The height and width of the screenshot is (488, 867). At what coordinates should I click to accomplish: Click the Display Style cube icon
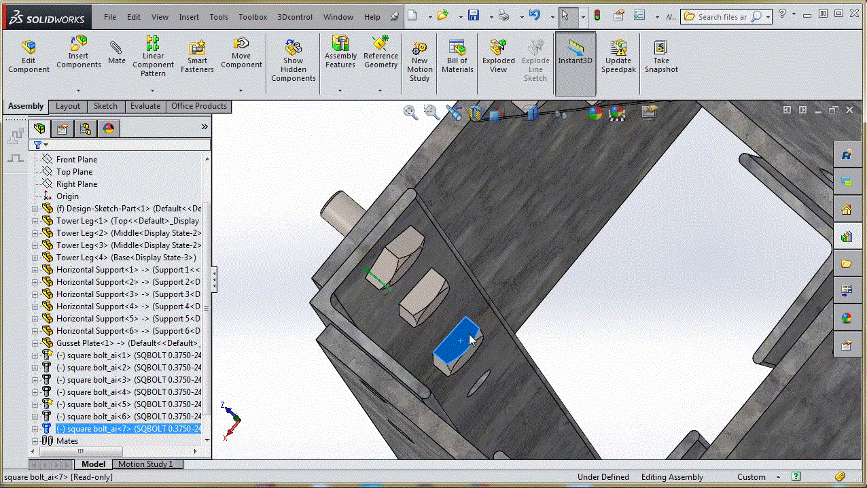coord(532,113)
